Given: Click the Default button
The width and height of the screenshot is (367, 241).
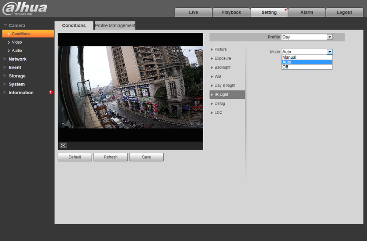Looking at the screenshot, I should (x=75, y=157).
